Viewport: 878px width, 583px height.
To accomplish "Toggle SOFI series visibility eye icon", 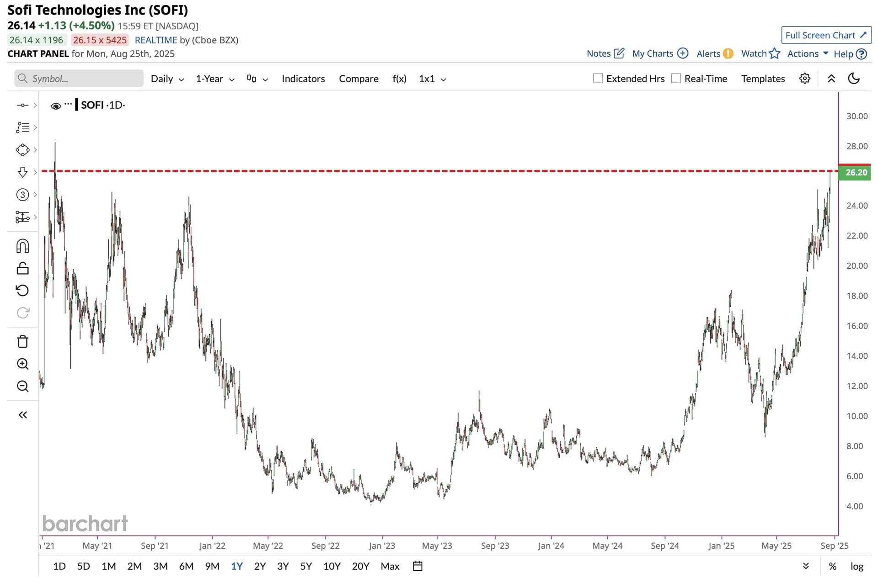I will tap(56, 106).
